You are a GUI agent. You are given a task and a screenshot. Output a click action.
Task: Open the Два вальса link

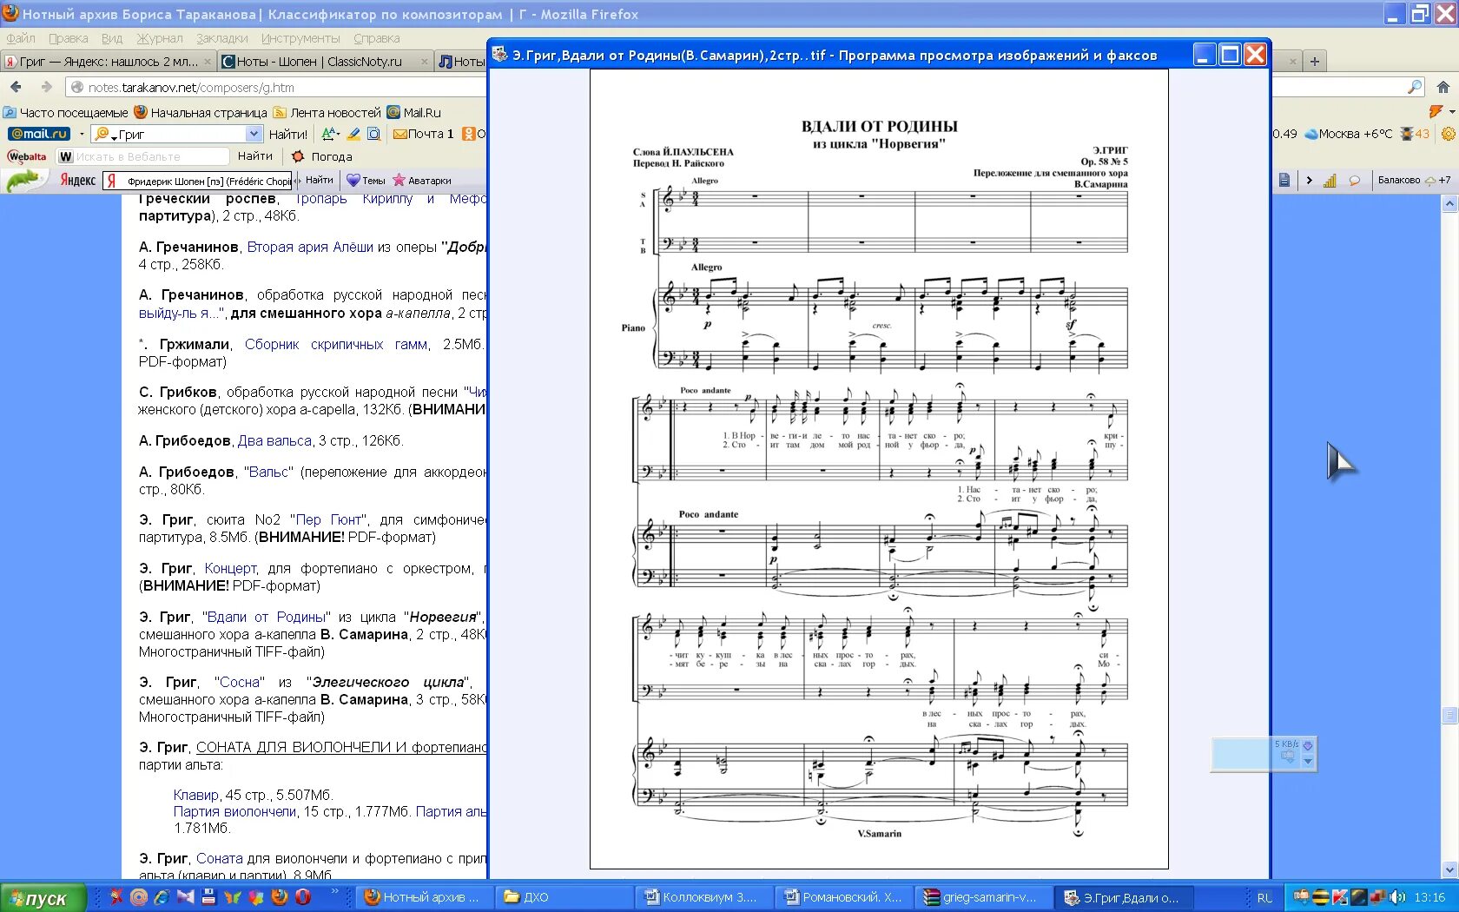[x=274, y=441]
